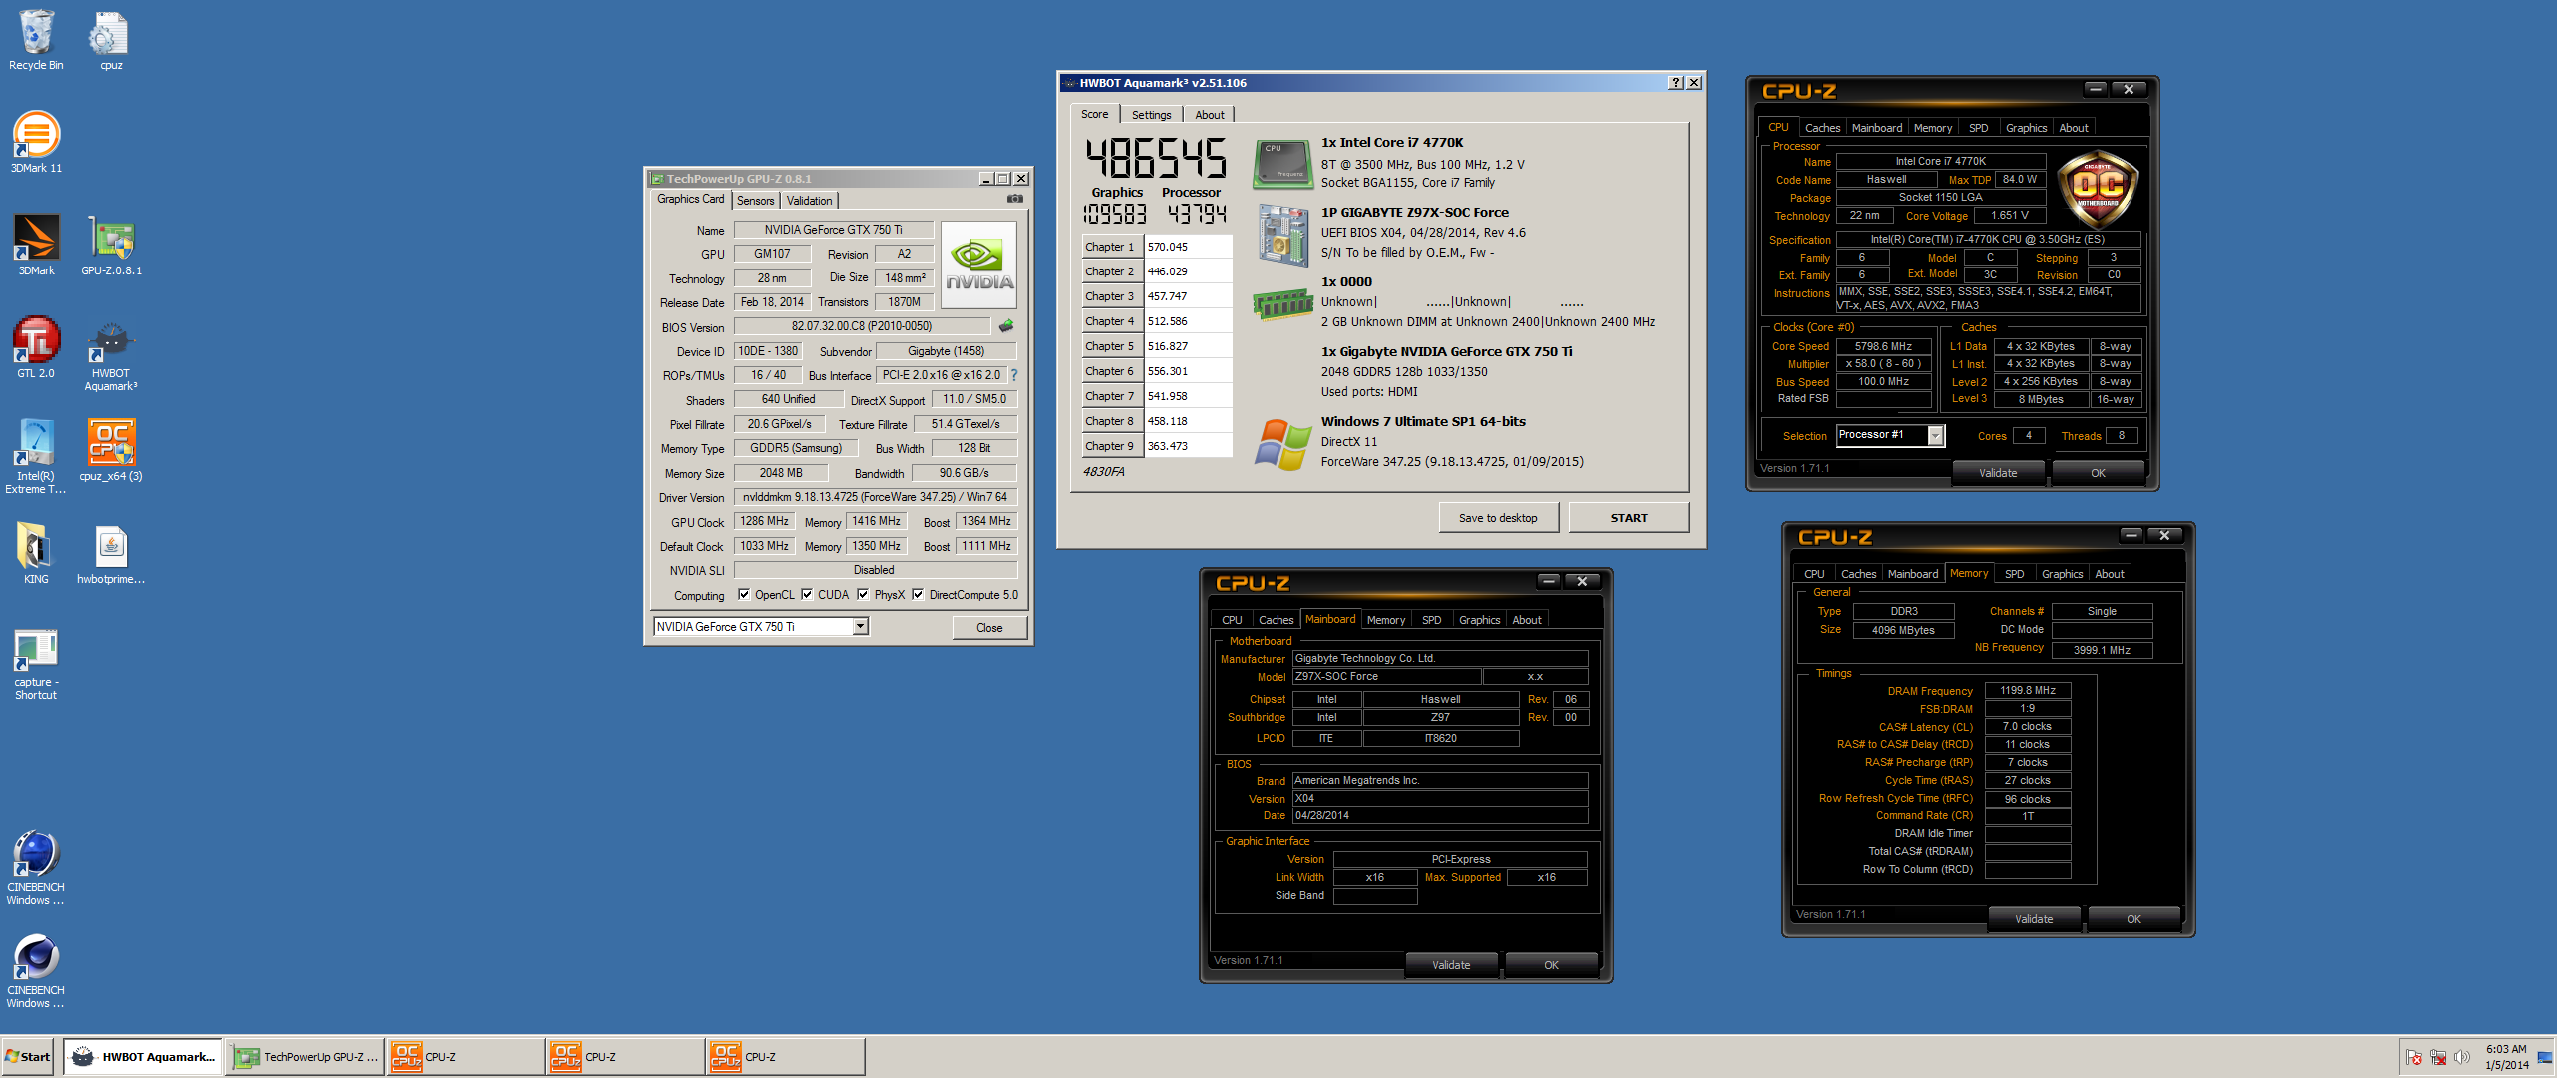Select Graphics tab in CPU-Z Mainboard window

point(1479,620)
